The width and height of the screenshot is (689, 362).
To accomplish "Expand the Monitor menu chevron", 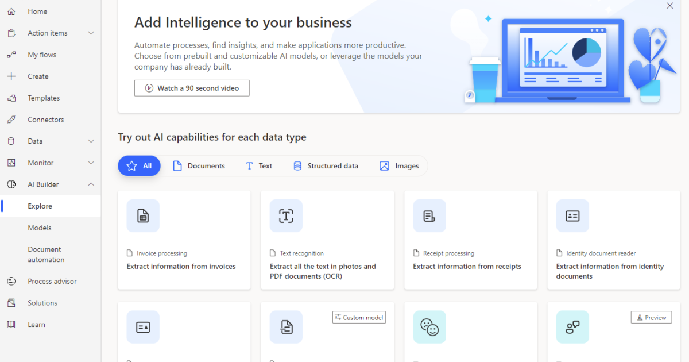I will pyautogui.click(x=91, y=163).
